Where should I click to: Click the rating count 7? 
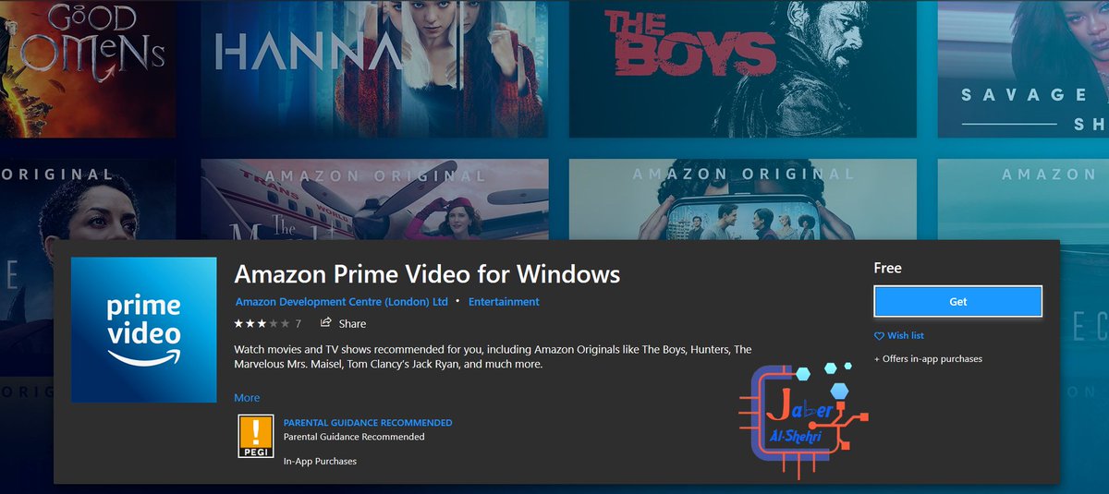pyautogui.click(x=299, y=324)
